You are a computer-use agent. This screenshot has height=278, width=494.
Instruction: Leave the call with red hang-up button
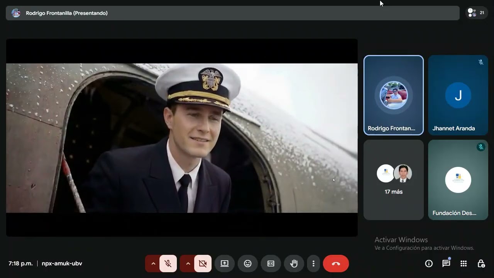pos(336,264)
